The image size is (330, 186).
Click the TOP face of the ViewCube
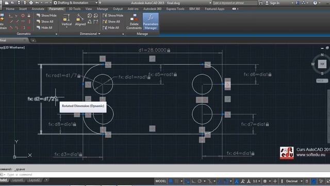click(x=322, y=64)
